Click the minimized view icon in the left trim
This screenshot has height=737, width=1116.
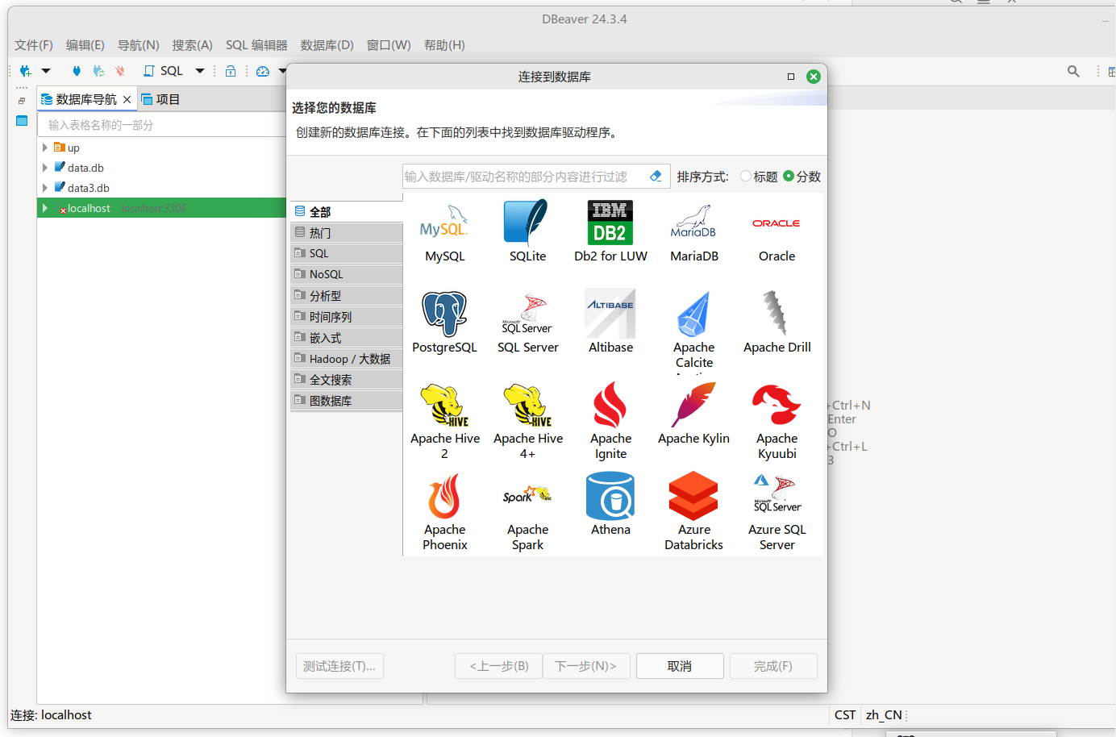coord(22,121)
